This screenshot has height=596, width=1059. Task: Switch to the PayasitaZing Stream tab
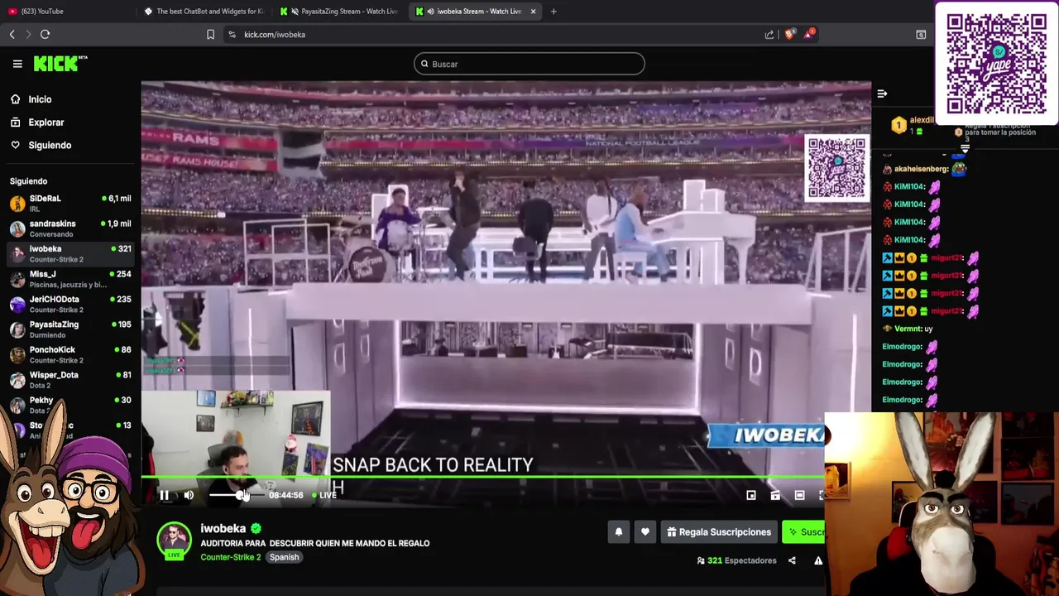340,11
